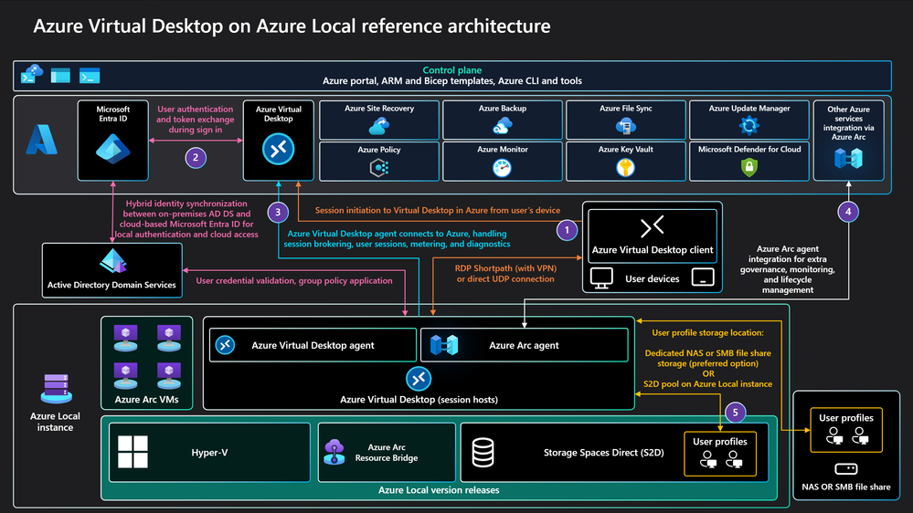Click the 'Azure Backup' label
This screenshot has width=913, height=513.
pyautogui.click(x=503, y=109)
